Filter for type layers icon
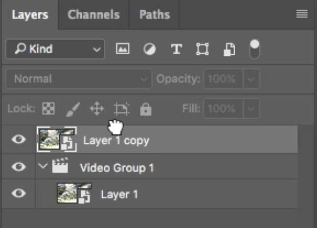Viewport: 317px width, 228px height. [x=177, y=49]
